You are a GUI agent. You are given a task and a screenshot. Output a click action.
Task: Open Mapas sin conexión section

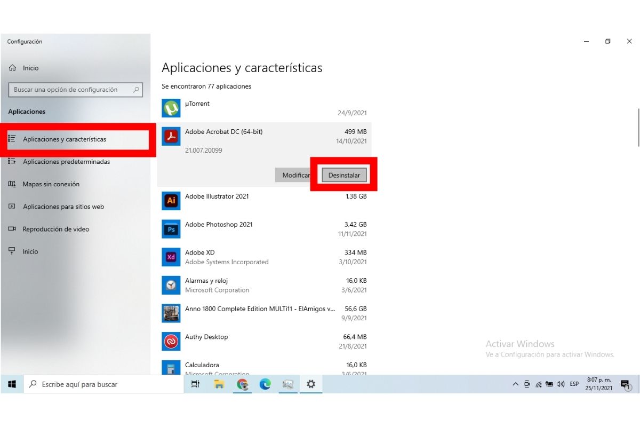tap(75, 184)
